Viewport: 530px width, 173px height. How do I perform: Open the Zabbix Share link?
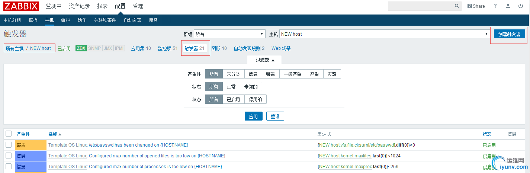coord(476,6)
